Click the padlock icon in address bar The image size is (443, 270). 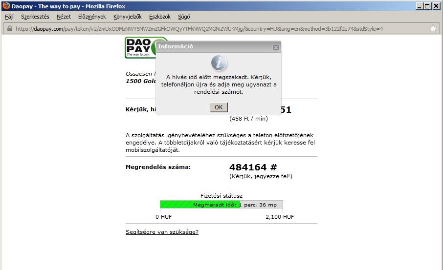click(10, 28)
